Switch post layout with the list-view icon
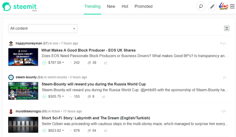The image size is (236, 137). click(227, 28)
